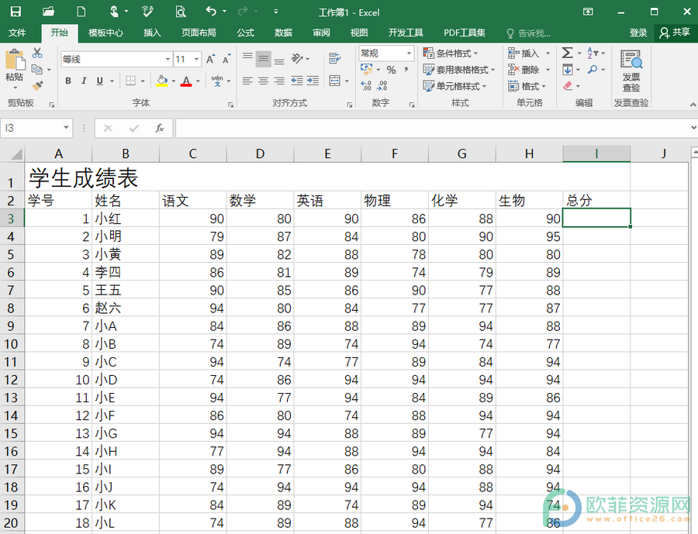Click the Sort and Filter icon
This screenshot has width=698, height=534.
pos(593,53)
